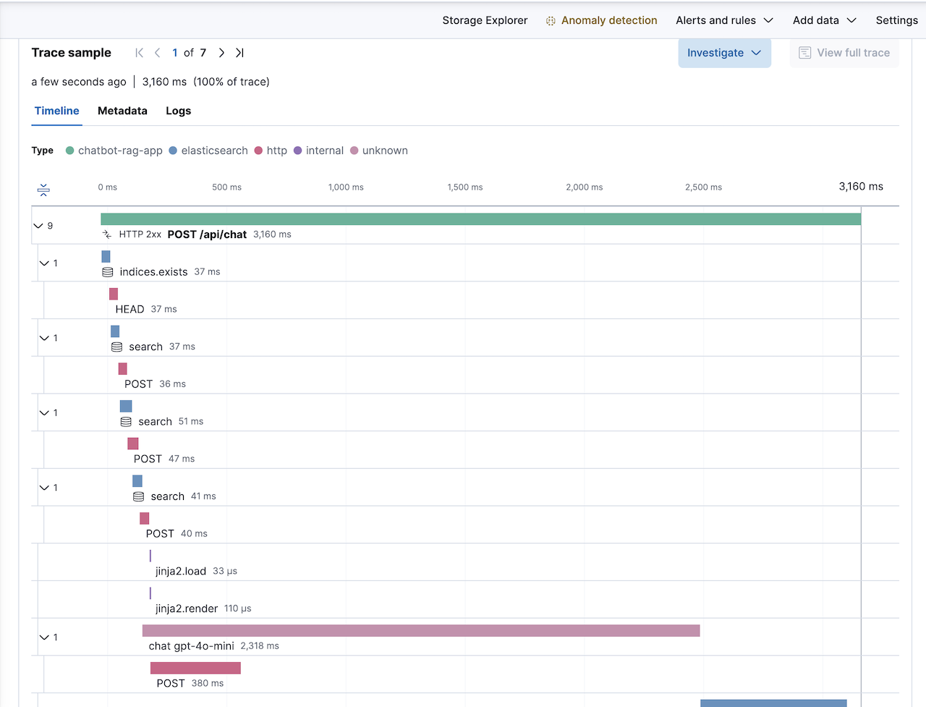
Task: Click the green POST /api/chat duration bar
Action: pyautogui.click(x=480, y=219)
